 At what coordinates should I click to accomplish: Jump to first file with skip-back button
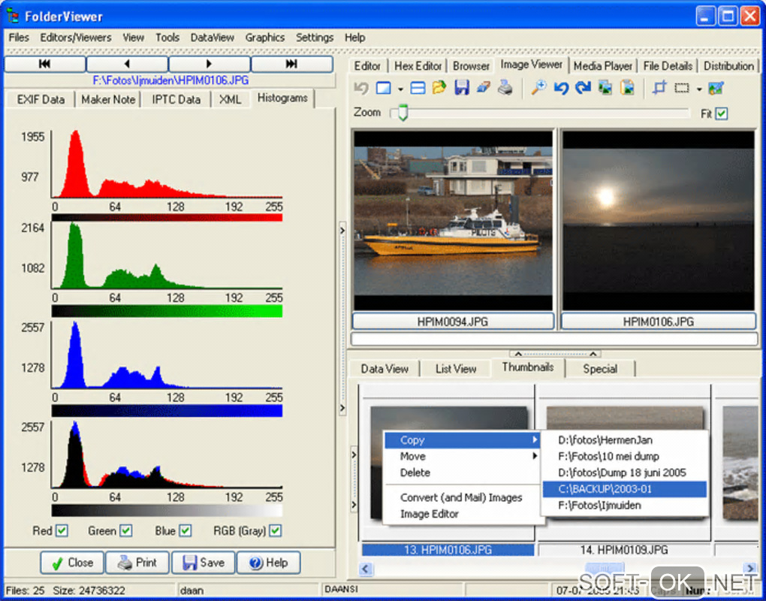[x=45, y=64]
